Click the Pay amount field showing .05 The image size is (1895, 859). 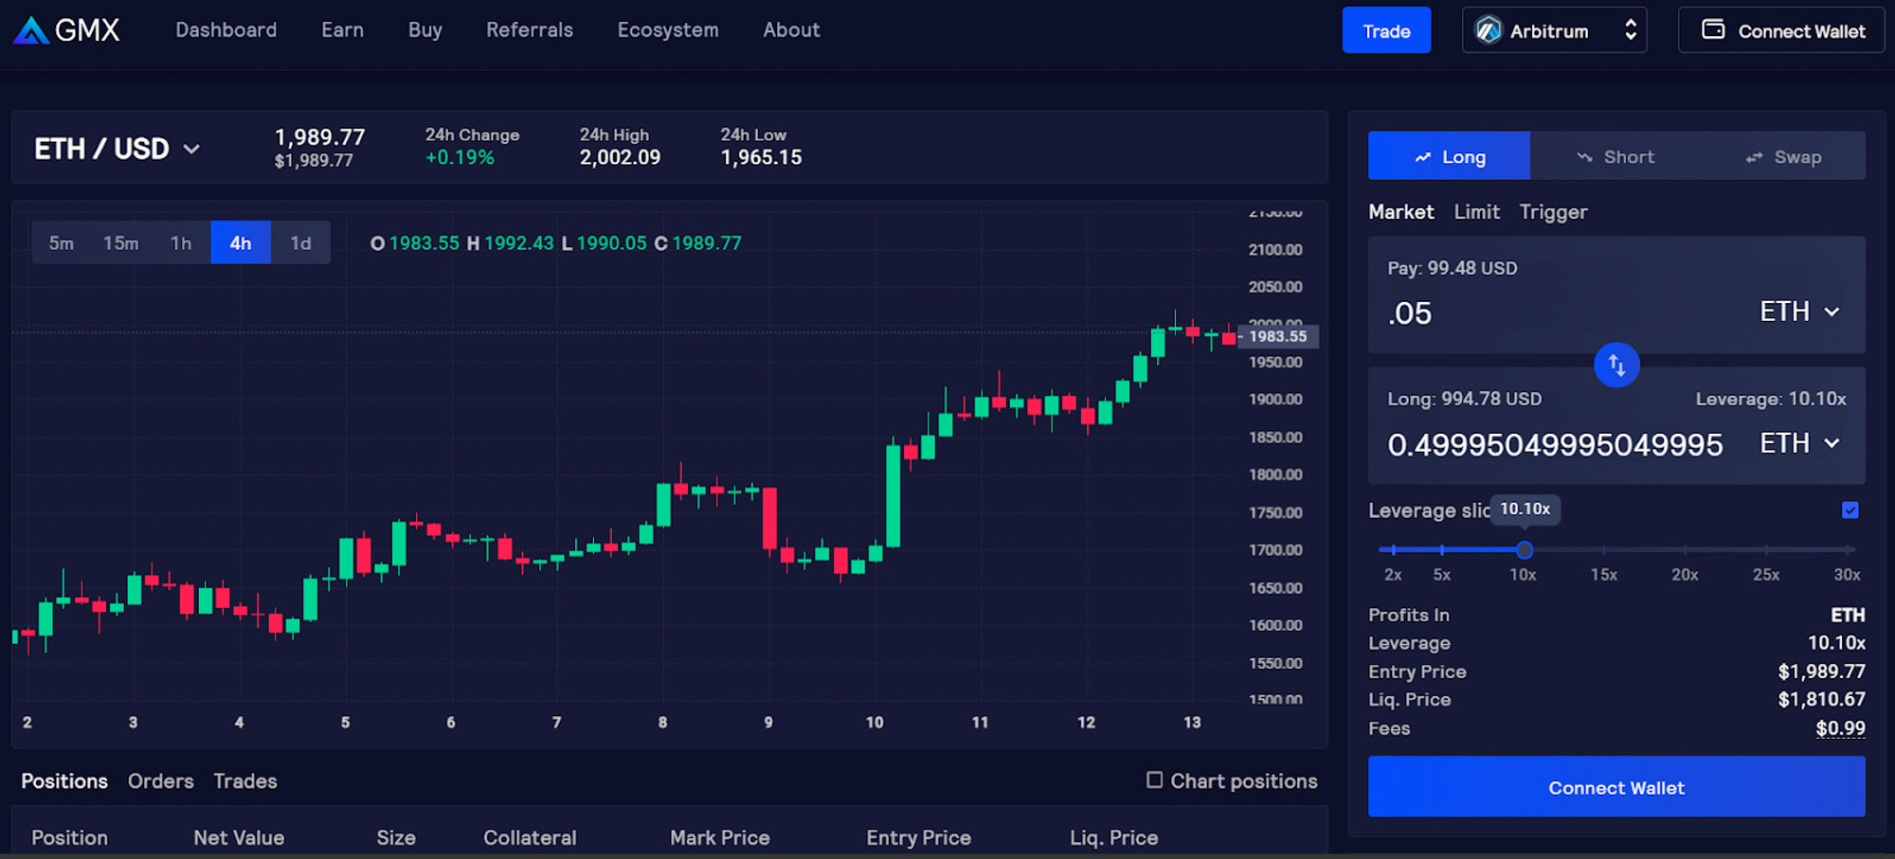pos(1563,313)
